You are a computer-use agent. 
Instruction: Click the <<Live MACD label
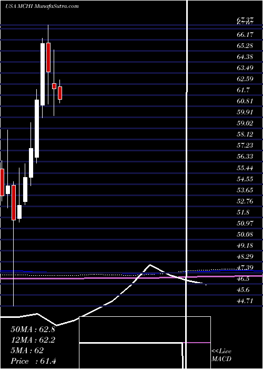pos(221,355)
